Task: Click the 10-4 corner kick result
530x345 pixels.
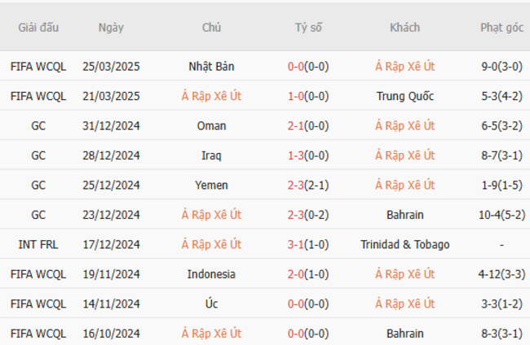Action: click(x=492, y=215)
